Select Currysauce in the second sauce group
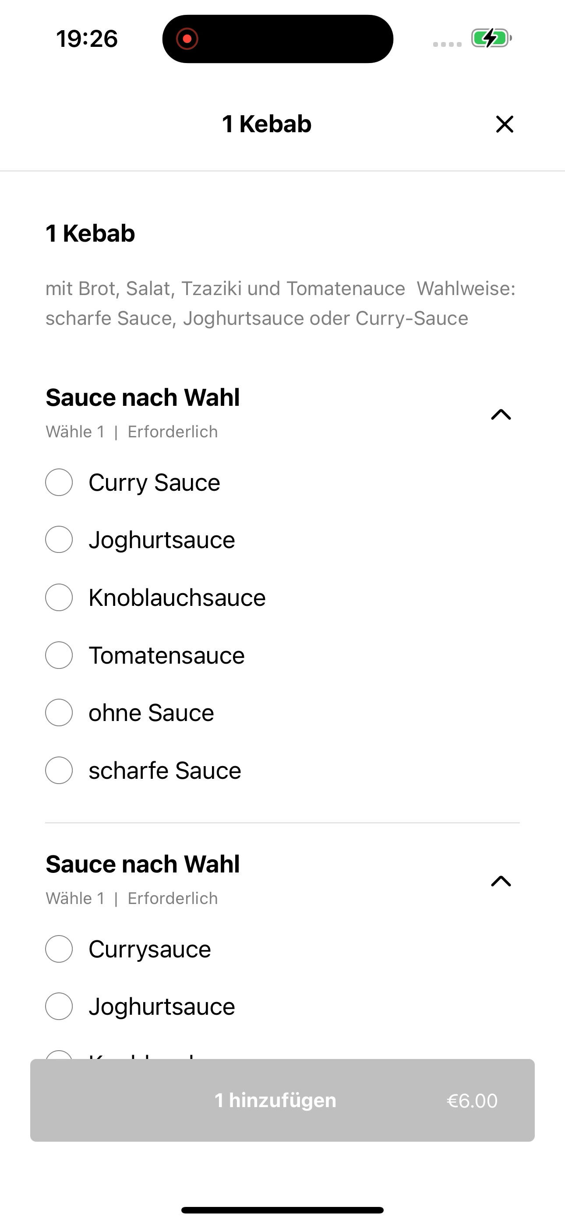 point(59,949)
